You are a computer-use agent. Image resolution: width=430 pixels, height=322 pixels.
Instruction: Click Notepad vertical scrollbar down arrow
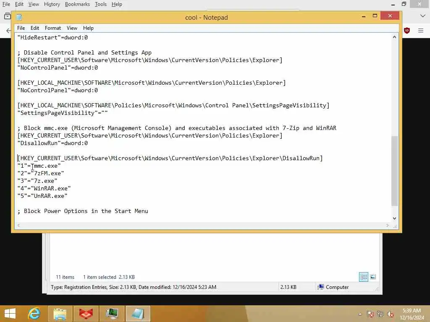pos(394,218)
